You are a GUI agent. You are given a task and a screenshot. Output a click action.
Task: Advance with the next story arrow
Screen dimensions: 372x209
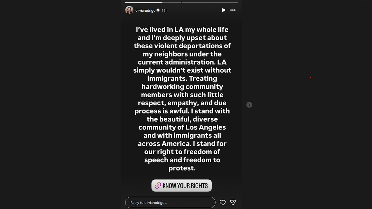(249, 104)
